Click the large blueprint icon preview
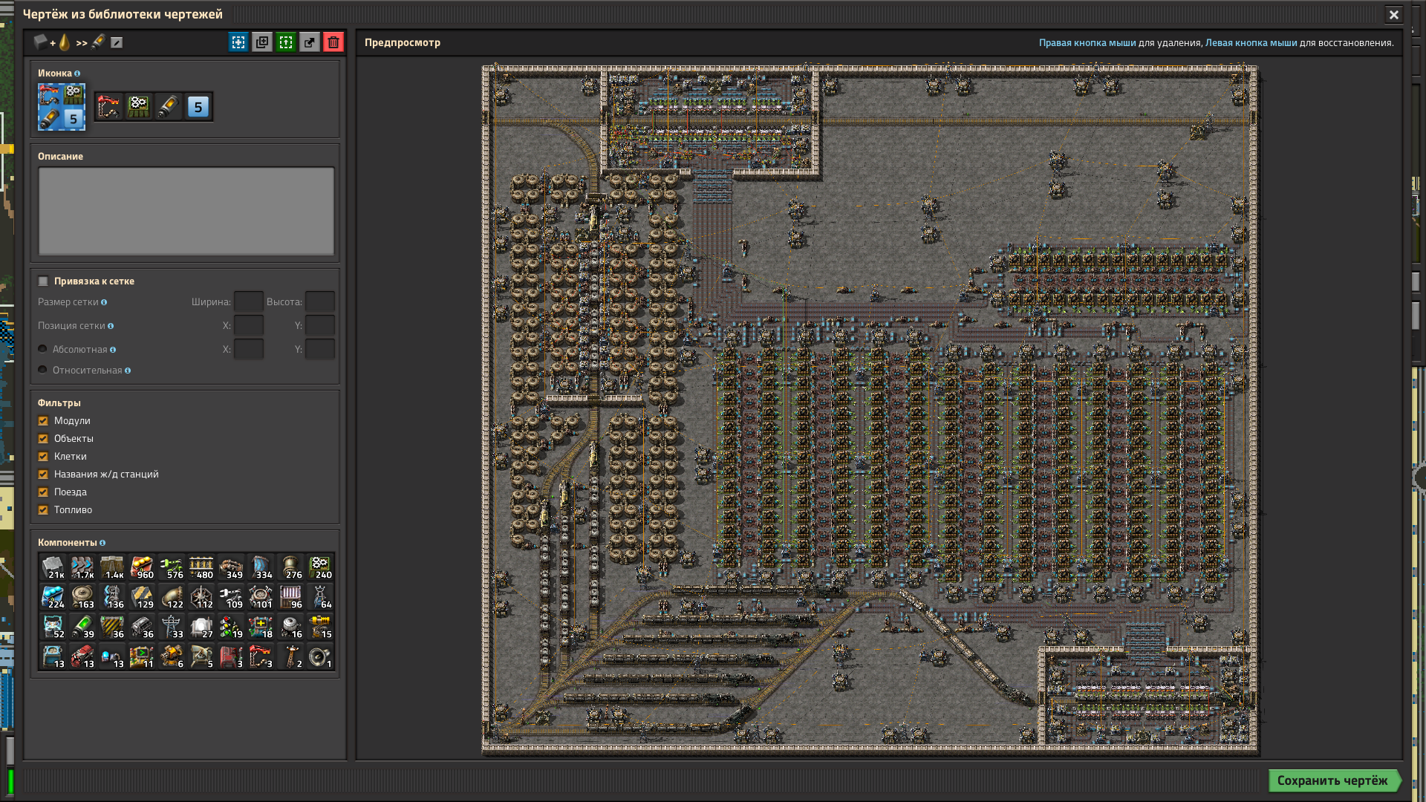Viewport: 1426px width, 802px height. click(x=62, y=107)
